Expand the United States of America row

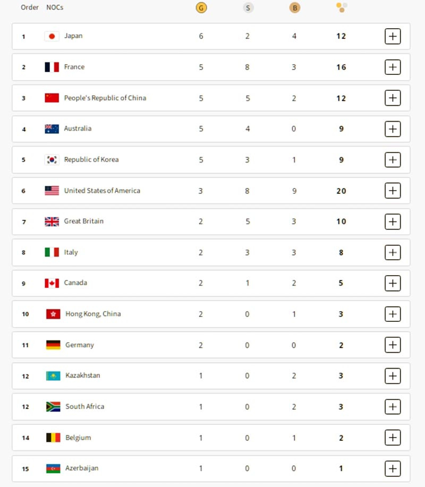[x=392, y=191]
